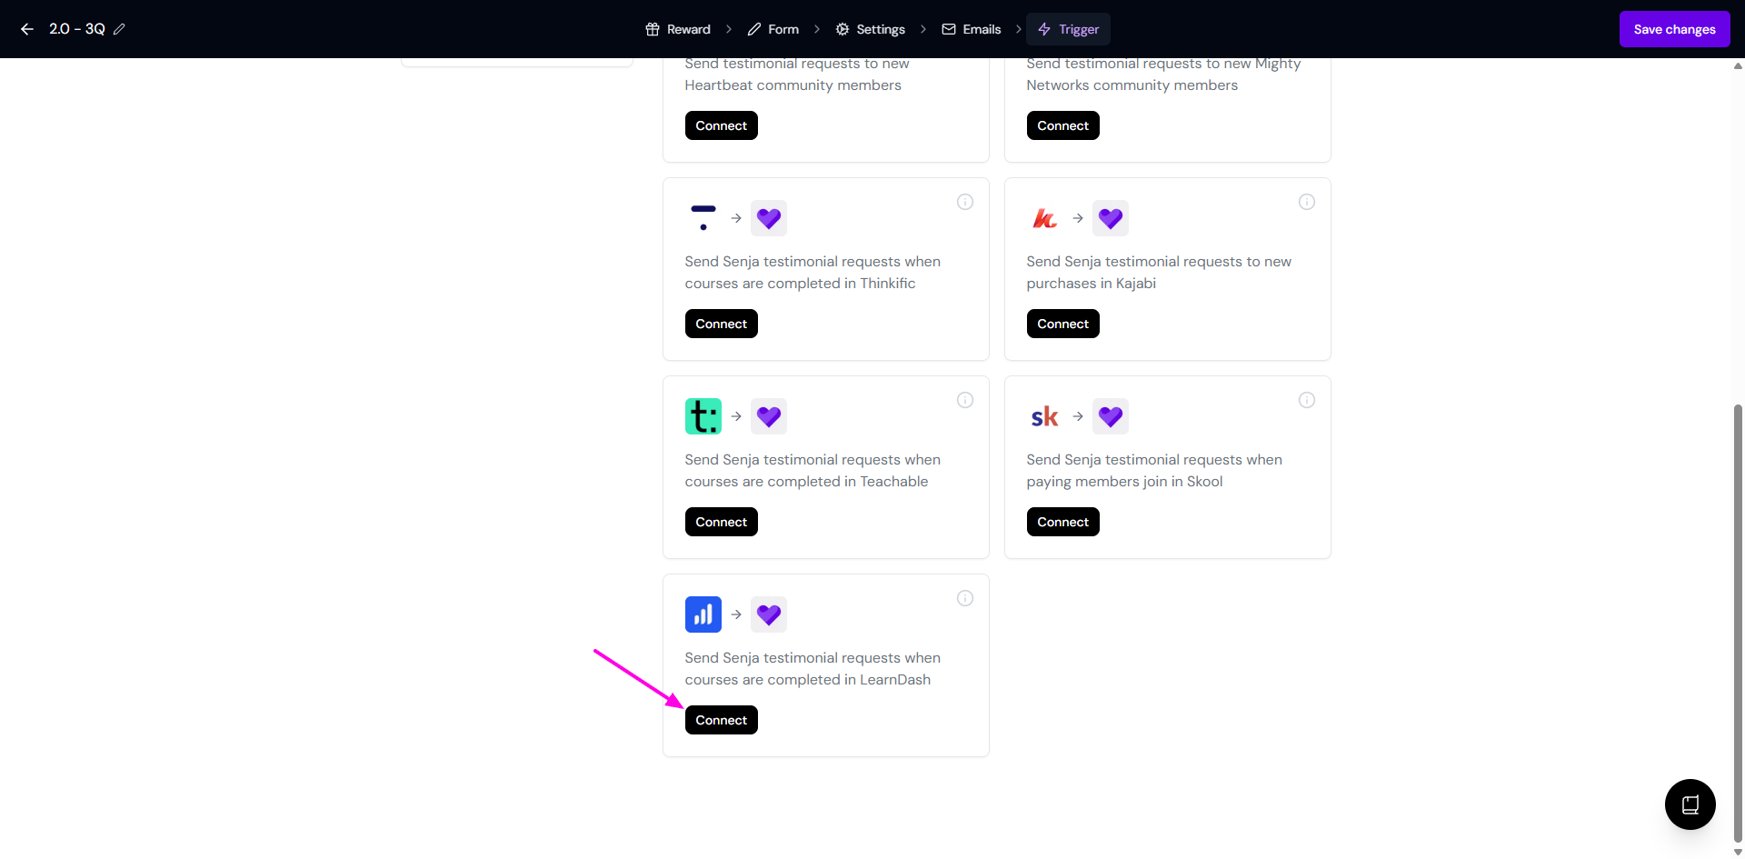
Task: Connect the Skool integration
Action: click(x=1062, y=522)
